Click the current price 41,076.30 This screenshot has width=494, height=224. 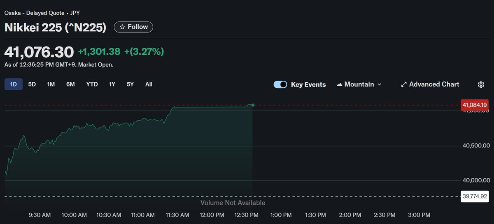(x=39, y=52)
